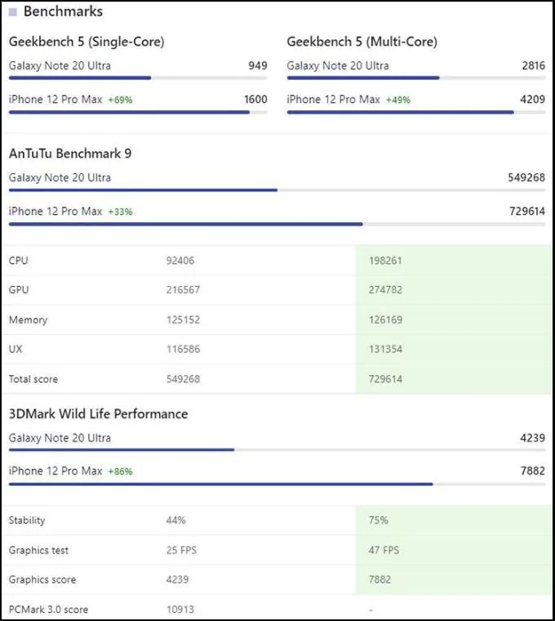Select the CPU row score 198261
Viewport: 555px width, 621px height.
[x=385, y=261]
